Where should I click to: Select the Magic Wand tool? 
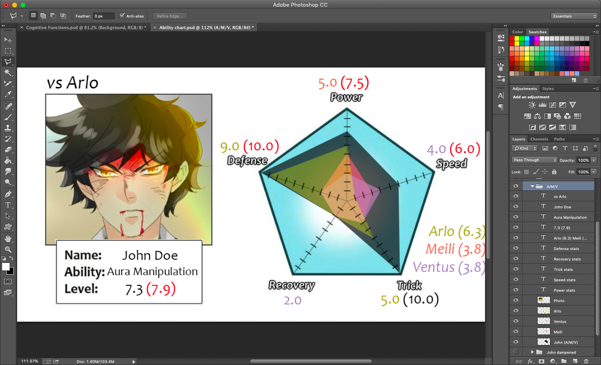[x=8, y=72]
